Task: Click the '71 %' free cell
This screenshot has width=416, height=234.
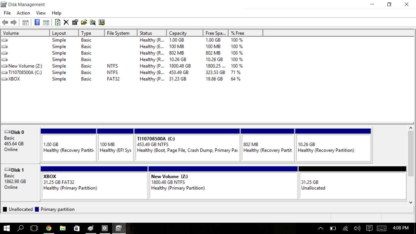Action: tap(236, 73)
